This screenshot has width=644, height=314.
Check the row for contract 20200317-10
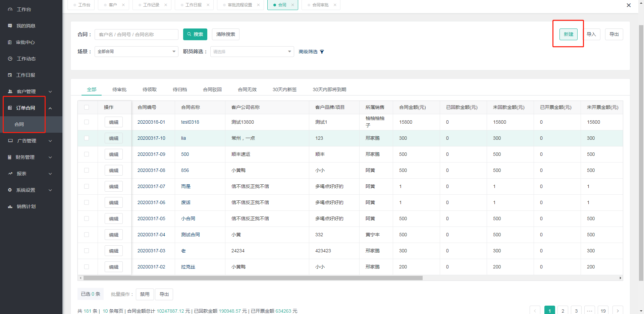[x=87, y=138]
